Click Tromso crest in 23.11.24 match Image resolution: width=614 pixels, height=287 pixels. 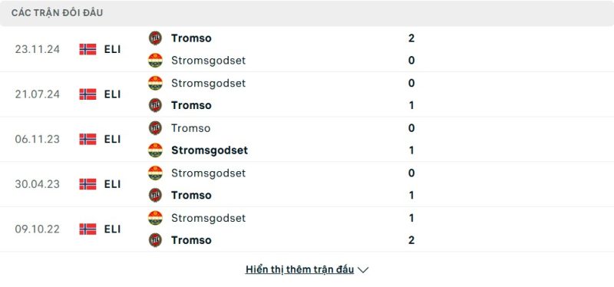click(155, 38)
